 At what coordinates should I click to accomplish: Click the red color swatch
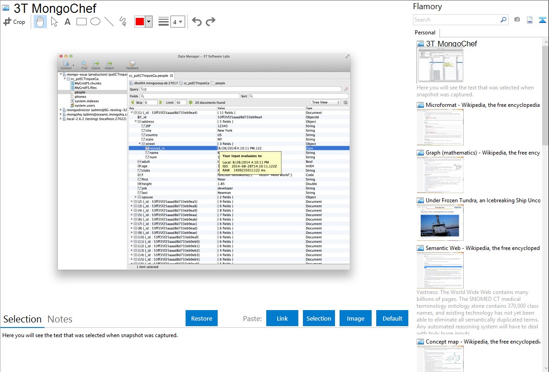pyautogui.click(x=140, y=22)
